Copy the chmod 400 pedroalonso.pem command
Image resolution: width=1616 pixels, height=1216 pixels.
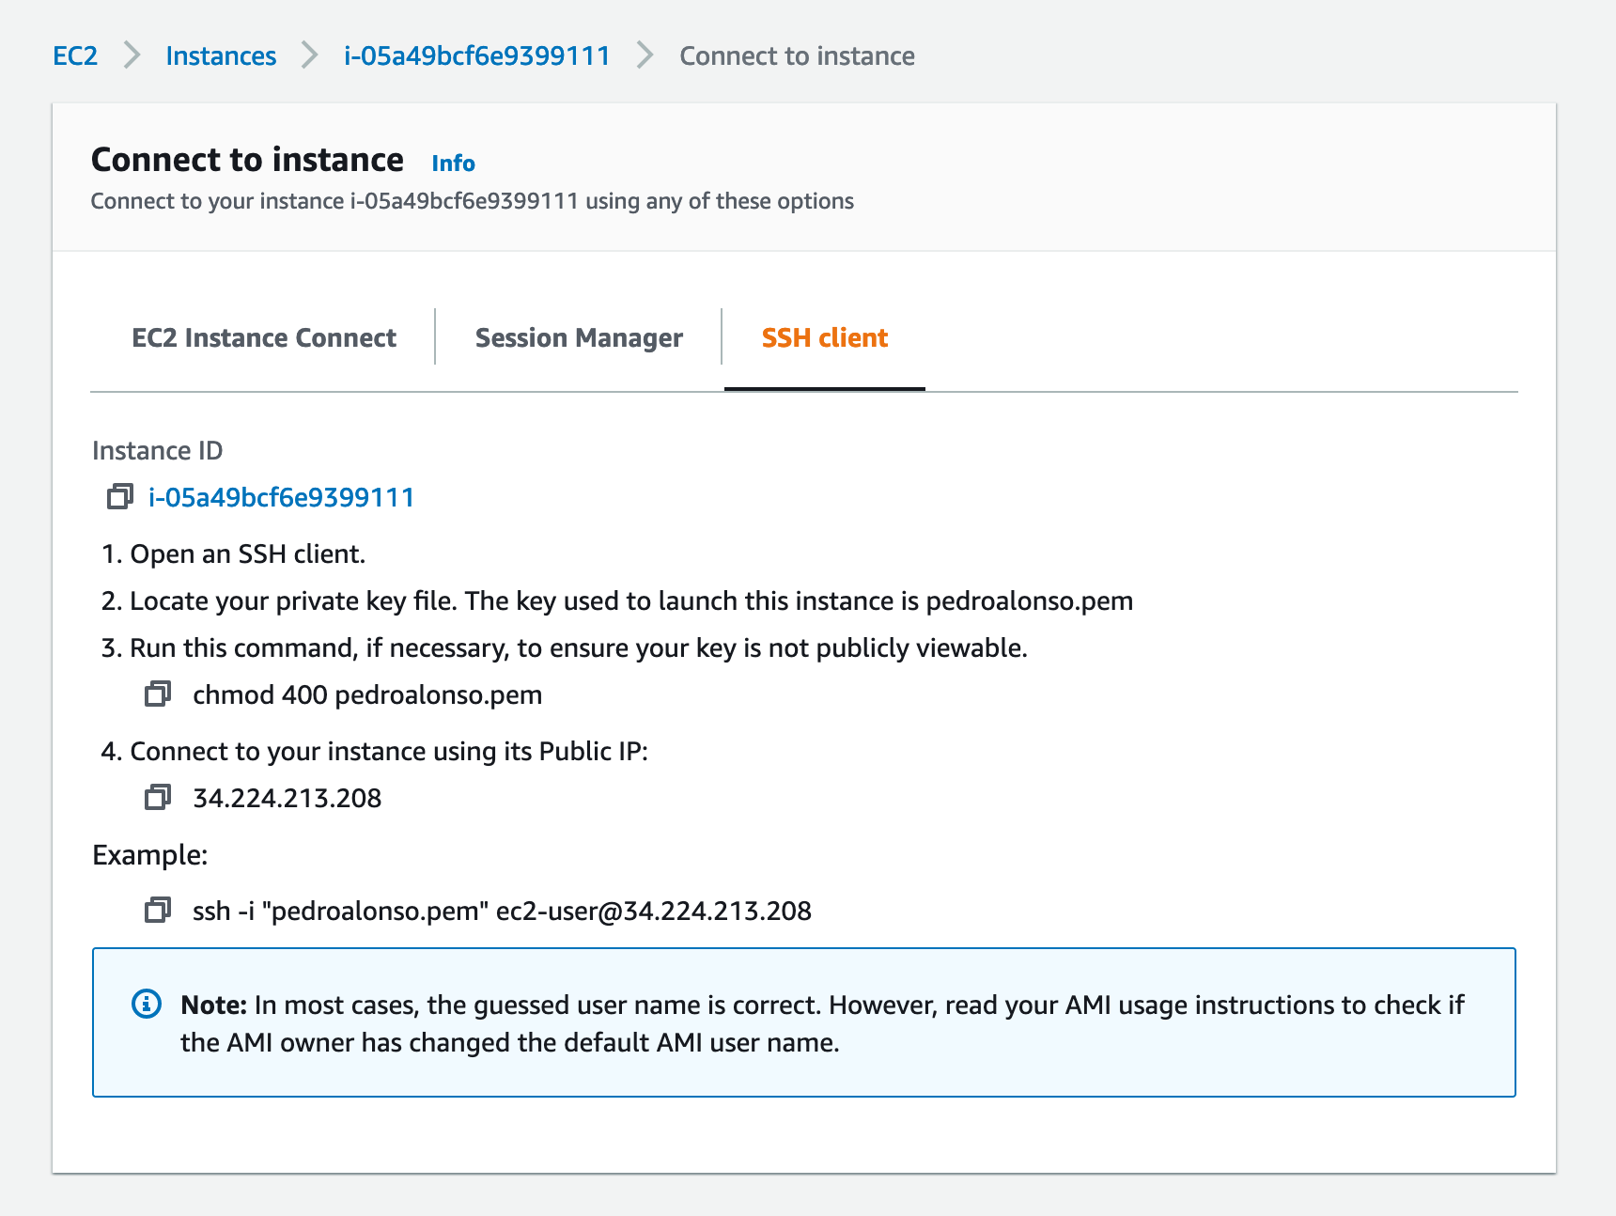point(158,694)
